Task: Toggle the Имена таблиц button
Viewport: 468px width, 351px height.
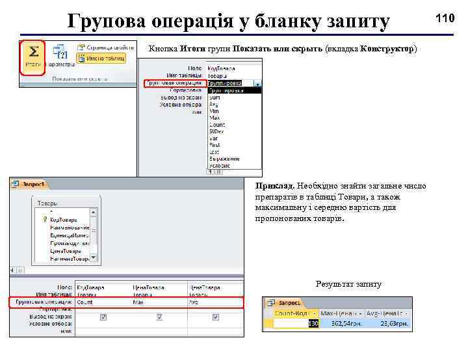Action: pos(101,58)
